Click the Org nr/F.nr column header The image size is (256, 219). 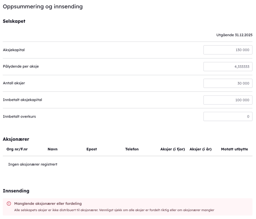click(x=17, y=149)
